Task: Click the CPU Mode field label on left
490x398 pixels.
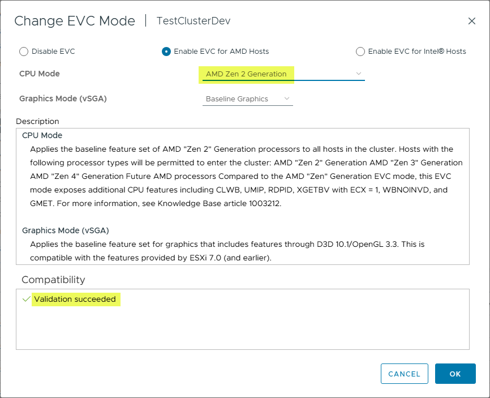Action: 40,74
